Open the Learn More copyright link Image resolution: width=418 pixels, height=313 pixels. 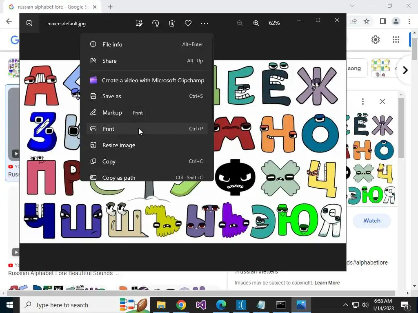(x=327, y=283)
